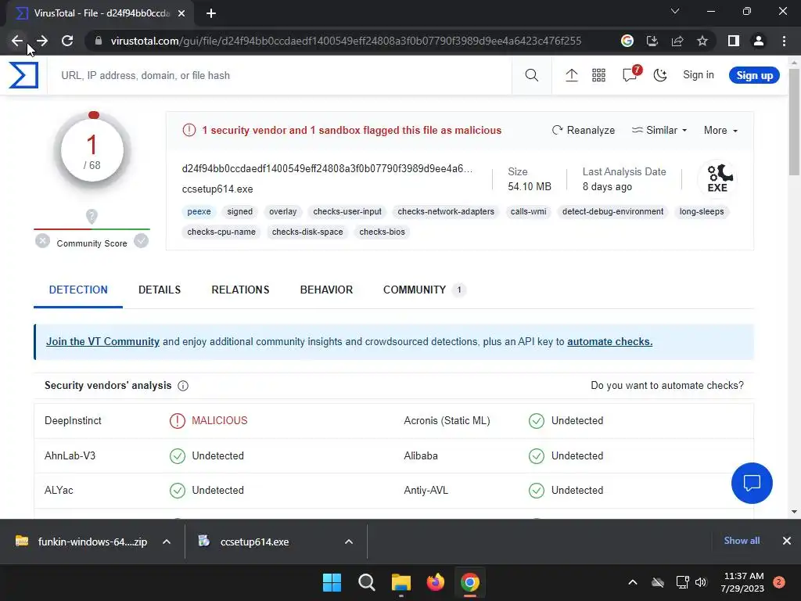Click the info icon beside Security vendors' analysis
This screenshot has width=801, height=601.
(183, 386)
